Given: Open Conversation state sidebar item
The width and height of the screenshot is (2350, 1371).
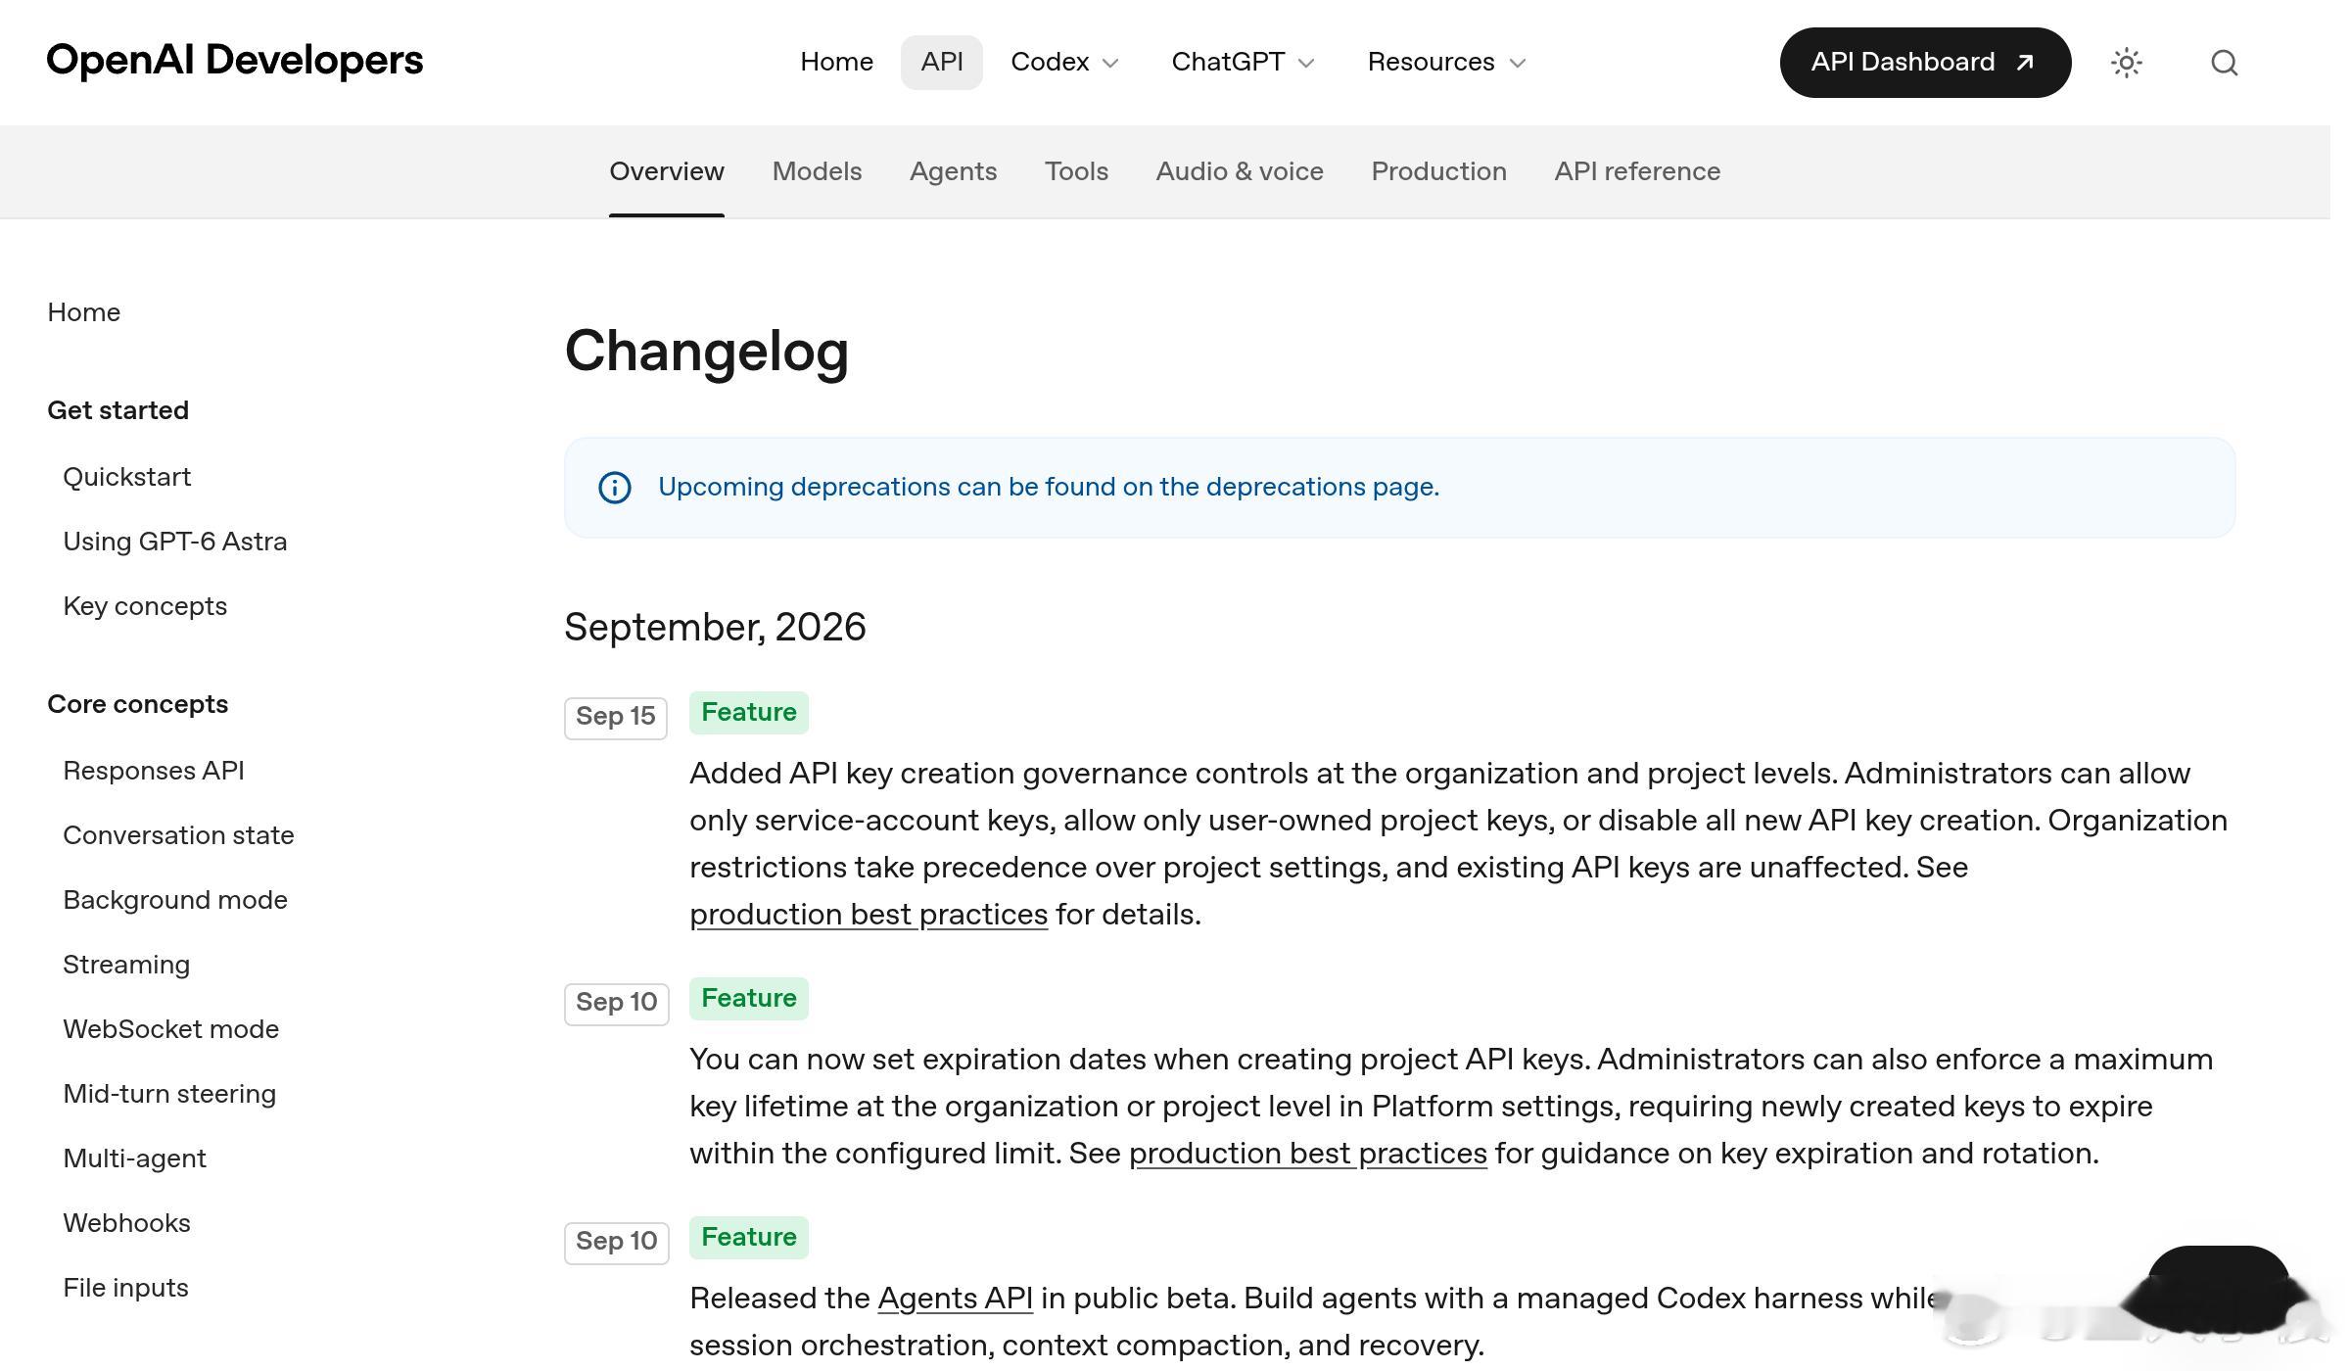Looking at the screenshot, I should (178, 835).
